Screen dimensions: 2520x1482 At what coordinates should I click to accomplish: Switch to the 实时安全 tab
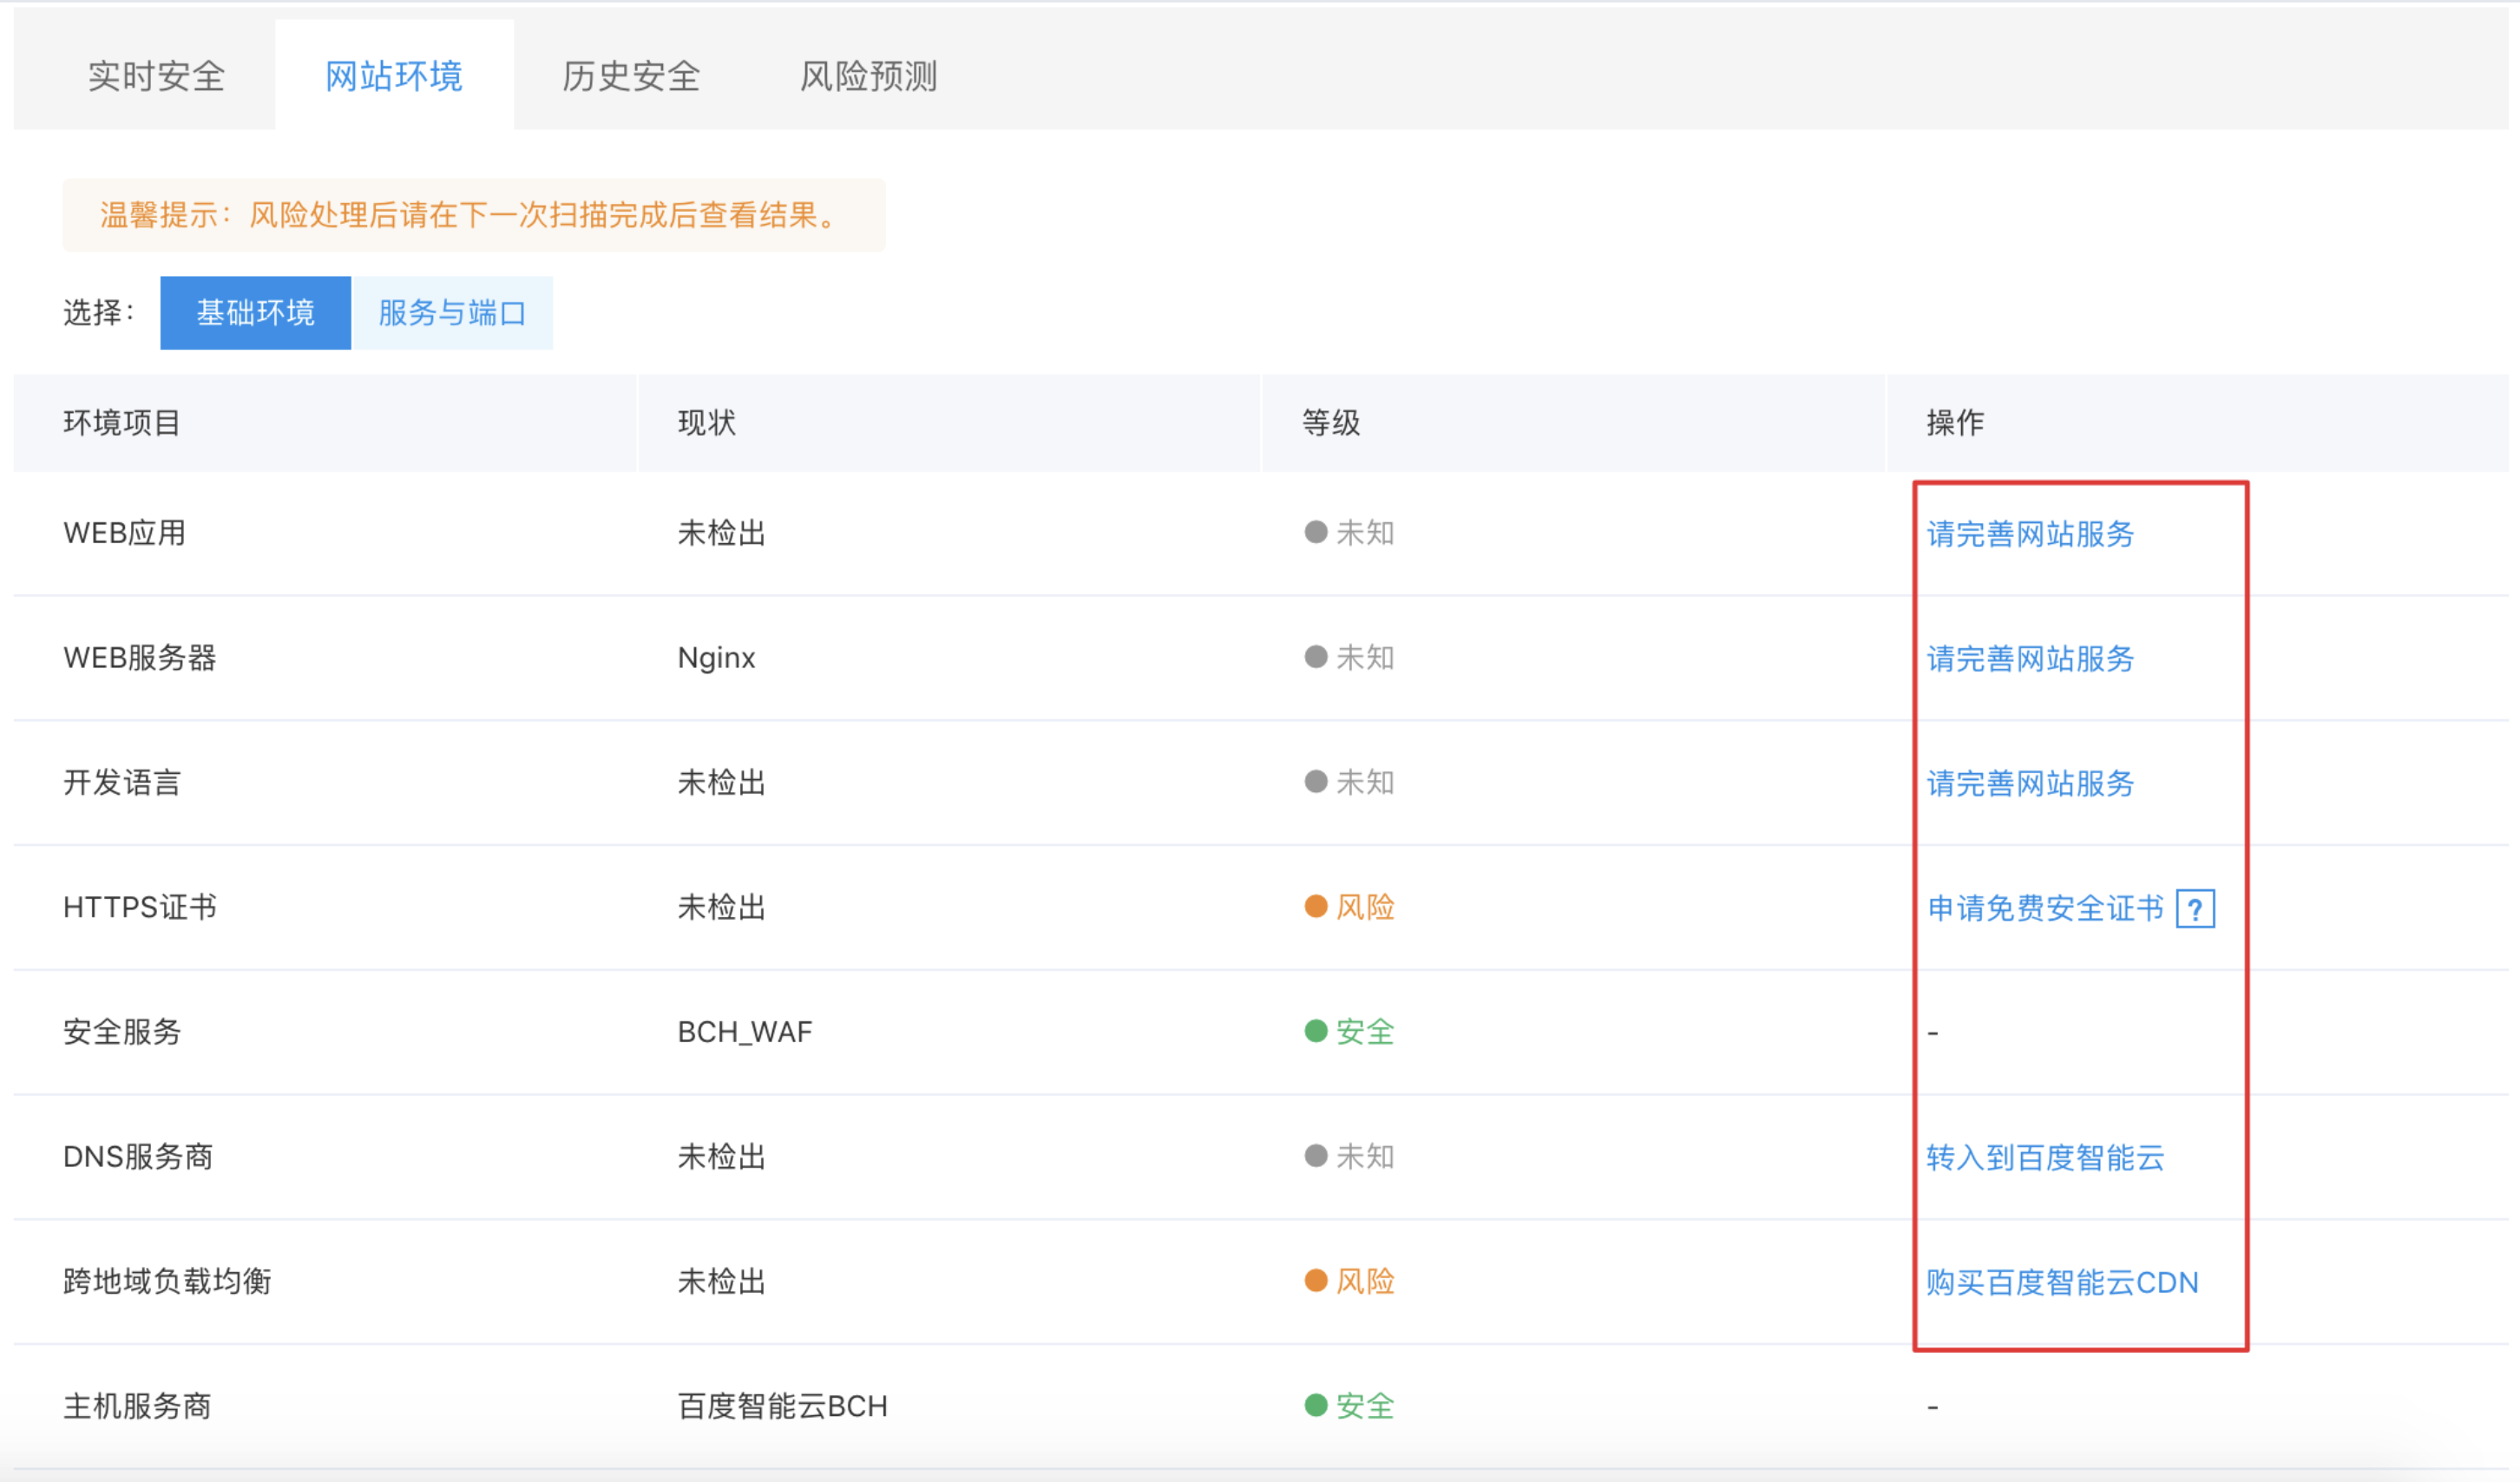[x=156, y=76]
